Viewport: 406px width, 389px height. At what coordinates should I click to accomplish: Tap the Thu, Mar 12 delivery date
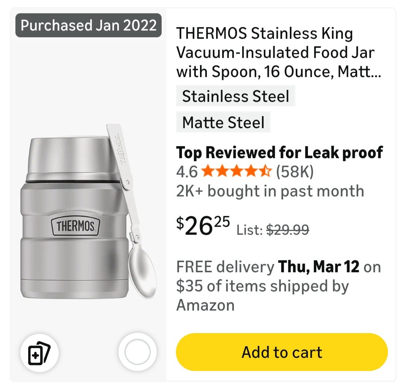click(318, 267)
